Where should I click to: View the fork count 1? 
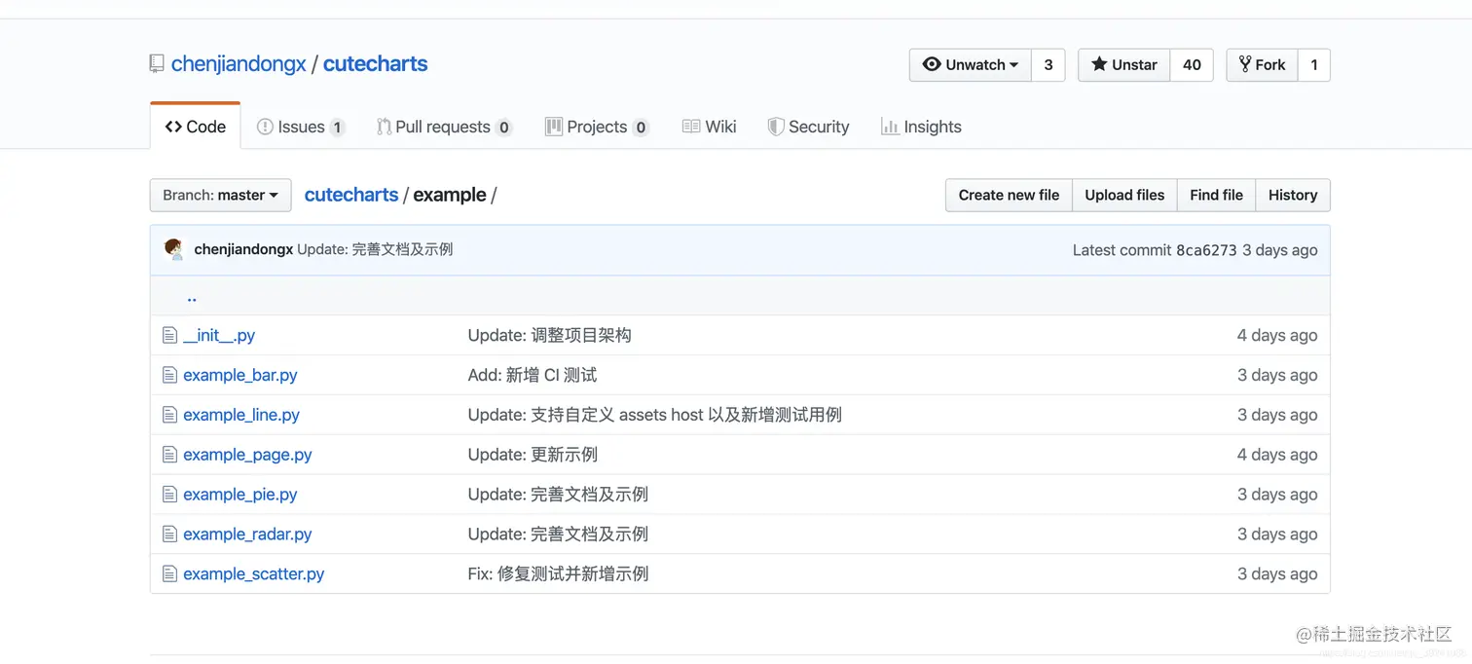click(1314, 65)
